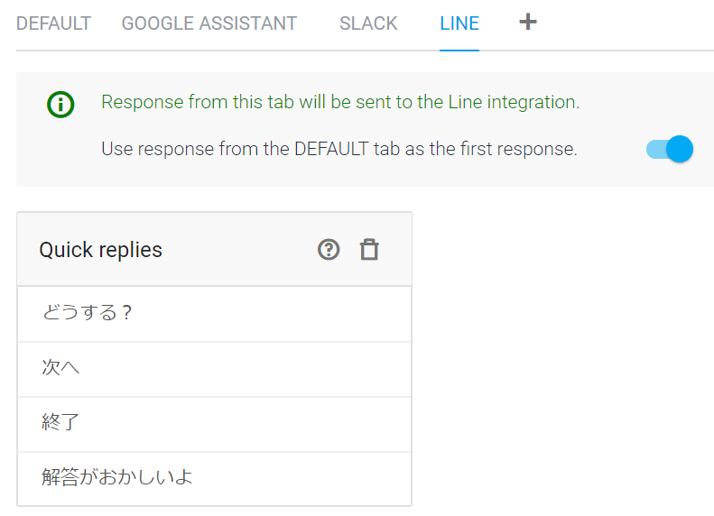This screenshot has height=516, width=714.
Task: Open the GOOGLE ASSISTANT tab
Action: pyautogui.click(x=209, y=23)
